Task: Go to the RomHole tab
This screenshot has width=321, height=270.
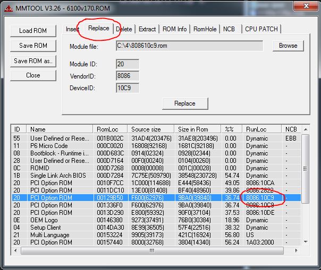Action: click(x=205, y=29)
